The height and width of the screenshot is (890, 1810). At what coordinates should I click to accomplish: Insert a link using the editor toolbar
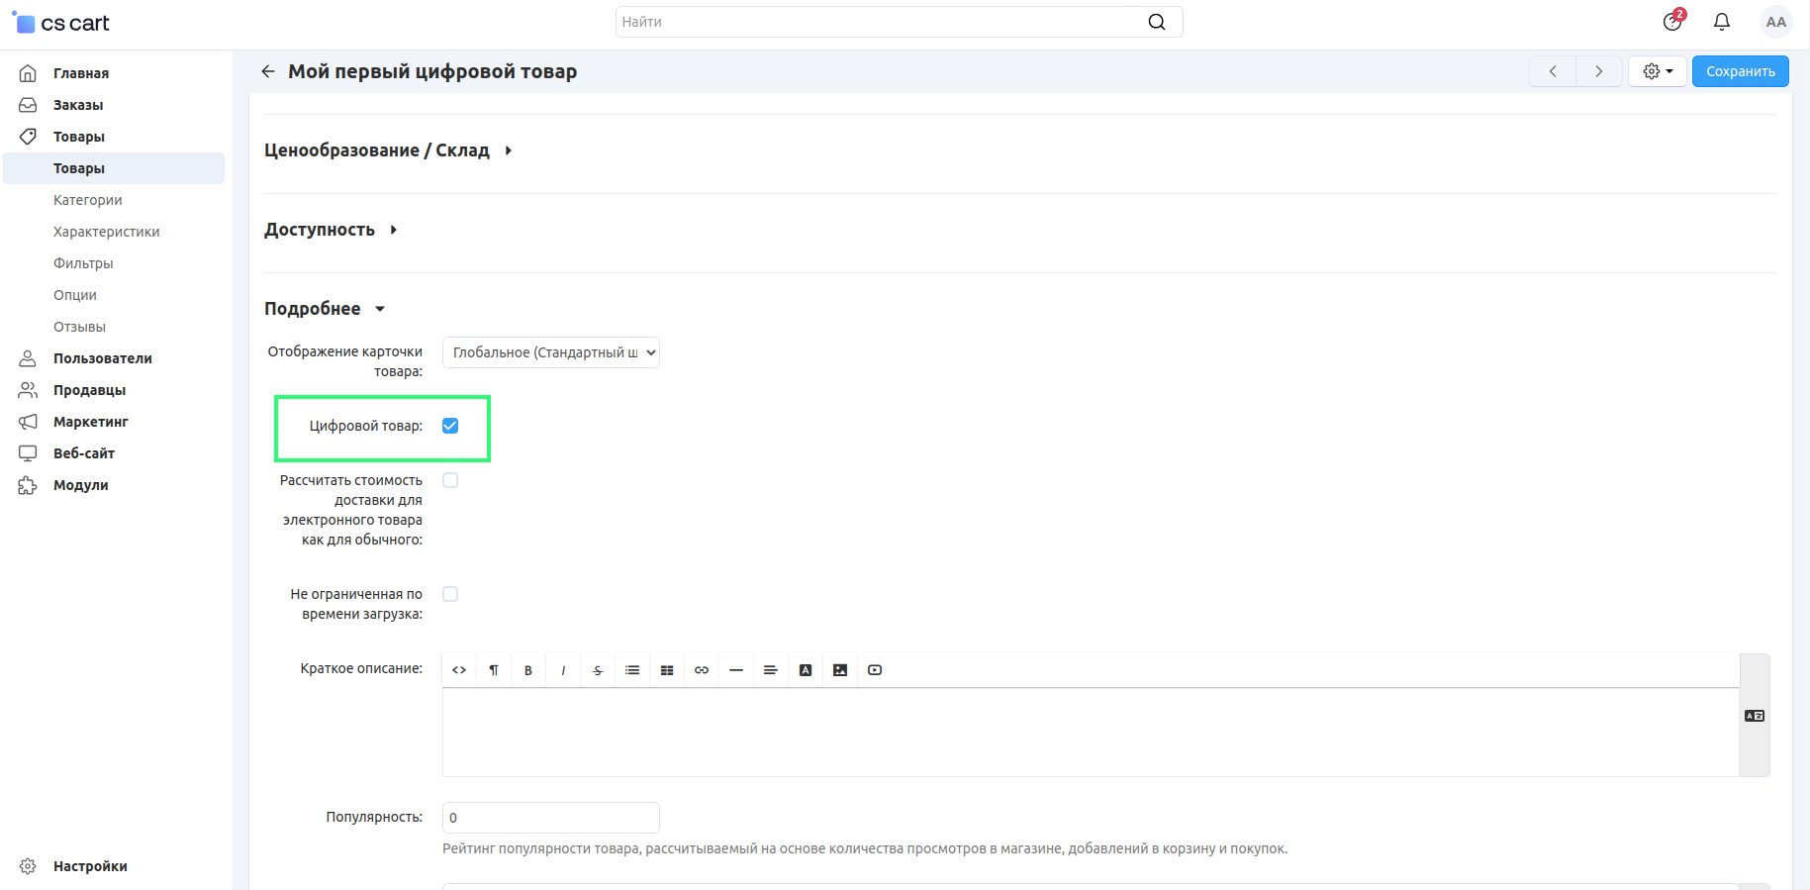click(x=702, y=670)
